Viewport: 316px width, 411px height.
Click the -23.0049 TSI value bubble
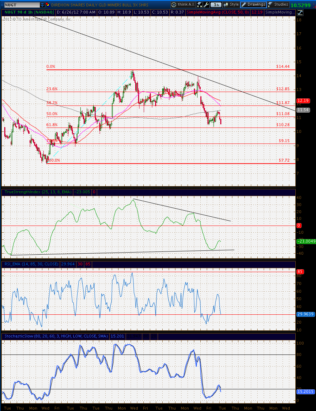coord(306,242)
